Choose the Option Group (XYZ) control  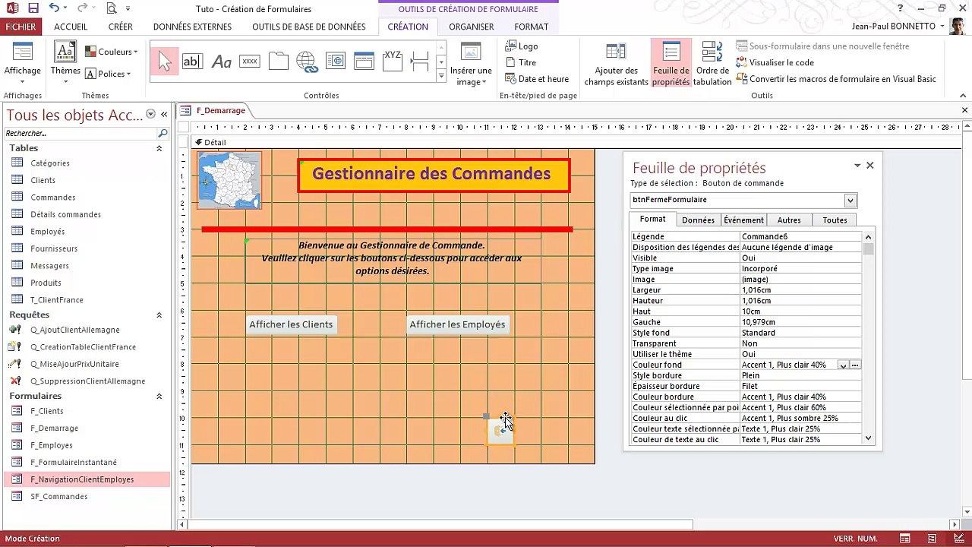point(392,62)
